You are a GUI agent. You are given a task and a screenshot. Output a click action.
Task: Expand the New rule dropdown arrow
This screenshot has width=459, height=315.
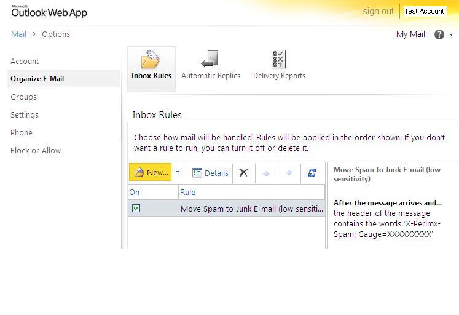pyautogui.click(x=178, y=172)
